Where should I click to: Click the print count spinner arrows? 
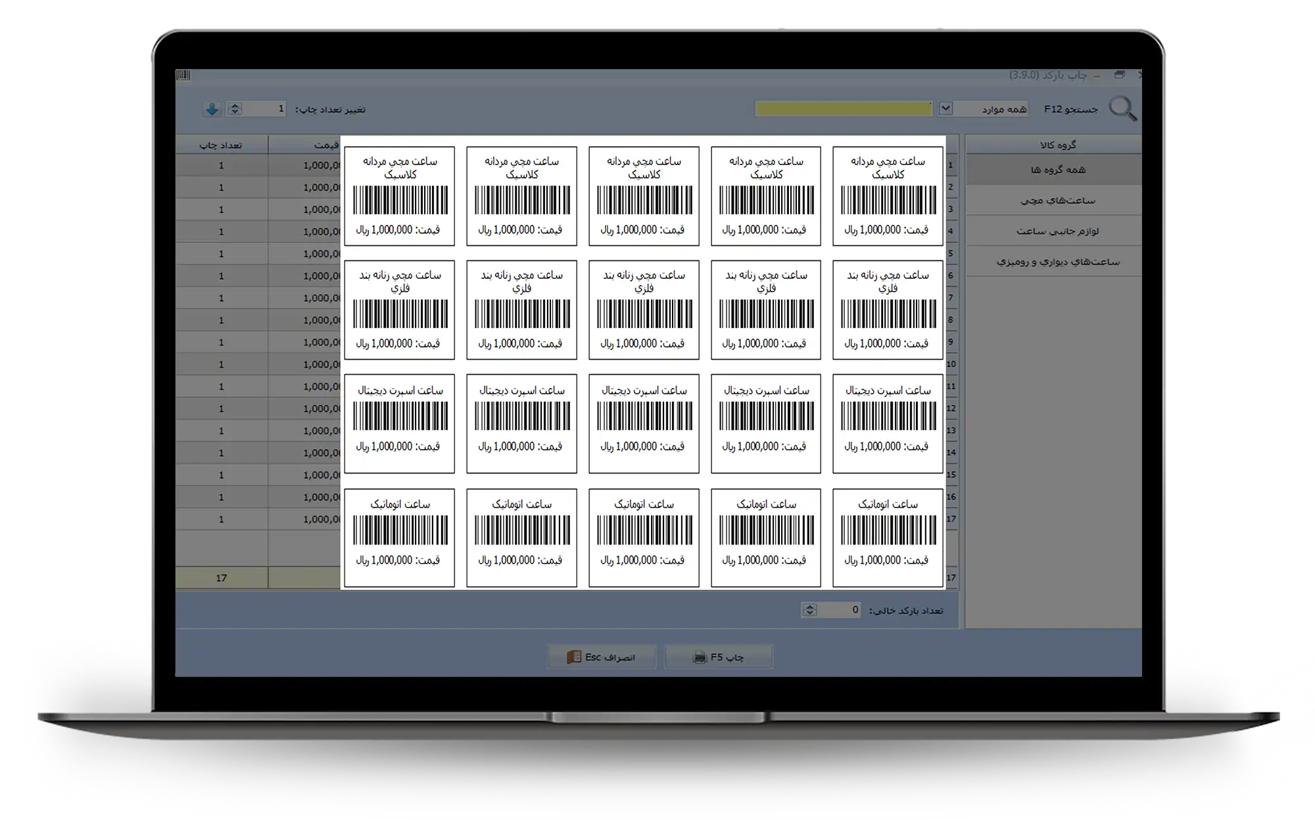click(235, 109)
